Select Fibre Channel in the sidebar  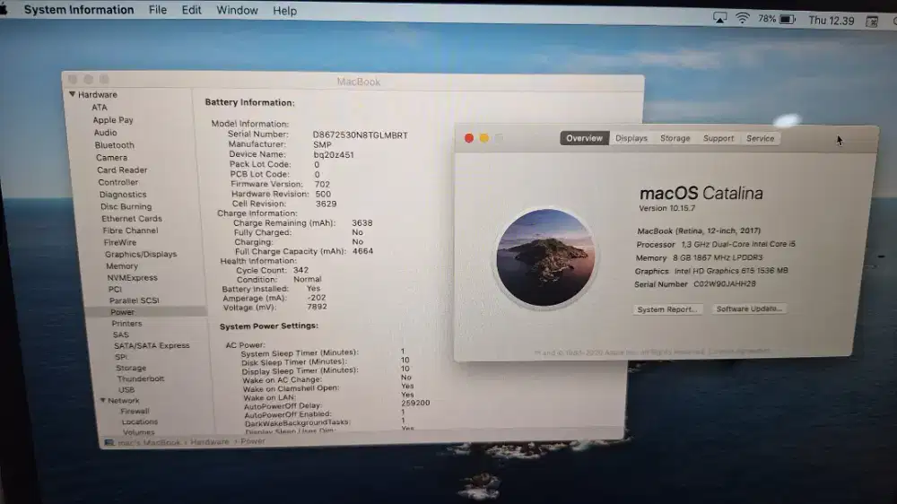coord(130,230)
